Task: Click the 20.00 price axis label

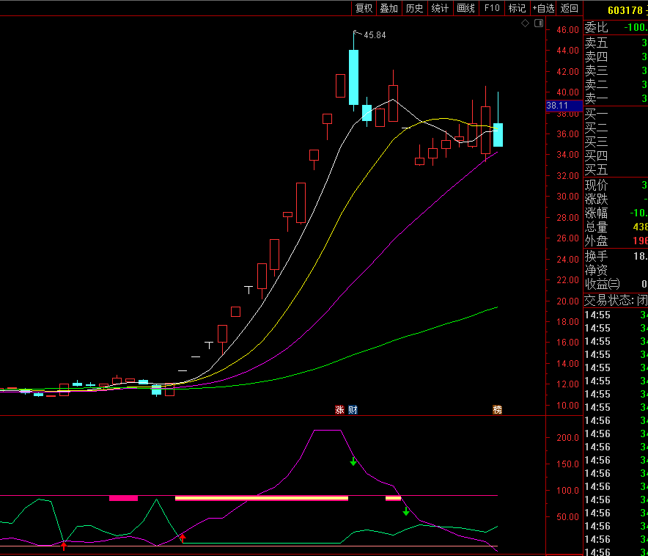Action: (x=568, y=301)
